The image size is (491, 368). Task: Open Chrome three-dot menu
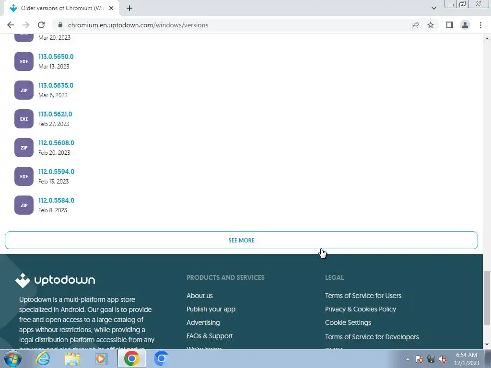point(480,25)
